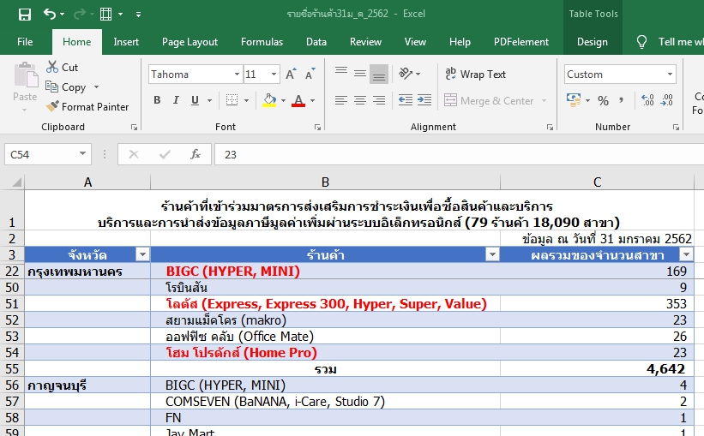Click the Borders icon
The width and height of the screenshot is (704, 436).
(x=232, y=100)
